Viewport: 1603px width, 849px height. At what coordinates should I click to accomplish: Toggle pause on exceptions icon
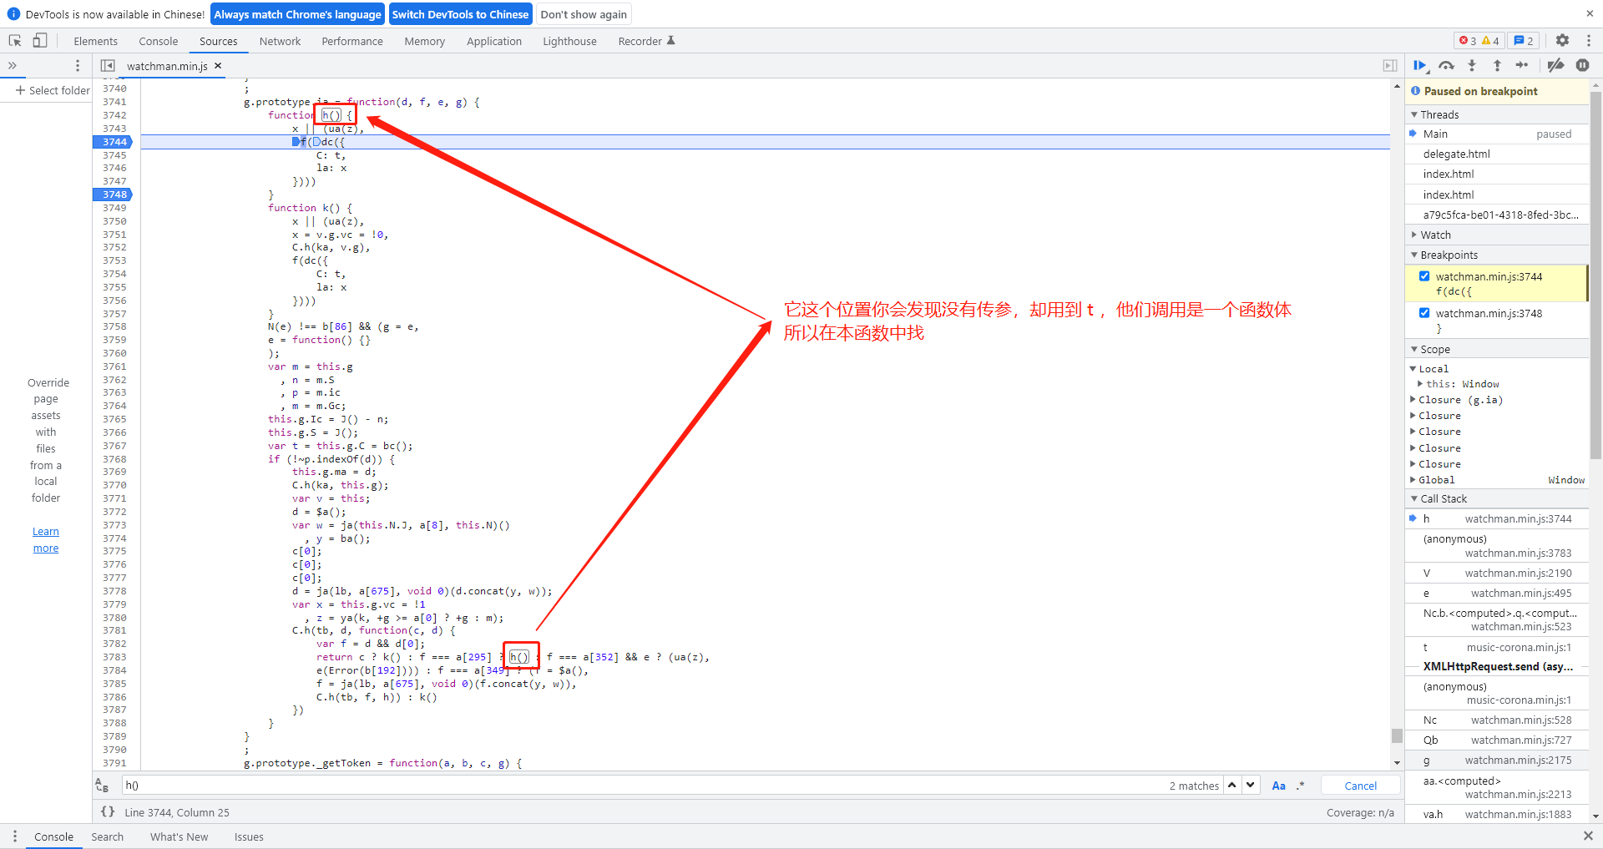[x=1582, y=65]
